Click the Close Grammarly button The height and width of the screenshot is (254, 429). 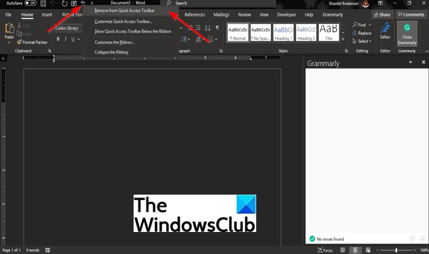point(407,34)
